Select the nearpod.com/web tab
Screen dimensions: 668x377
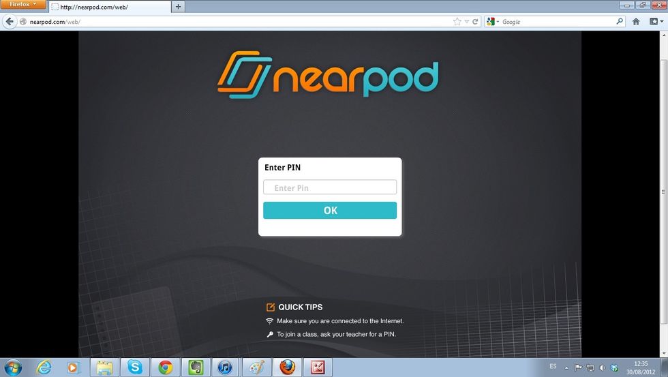pos(110,7)
